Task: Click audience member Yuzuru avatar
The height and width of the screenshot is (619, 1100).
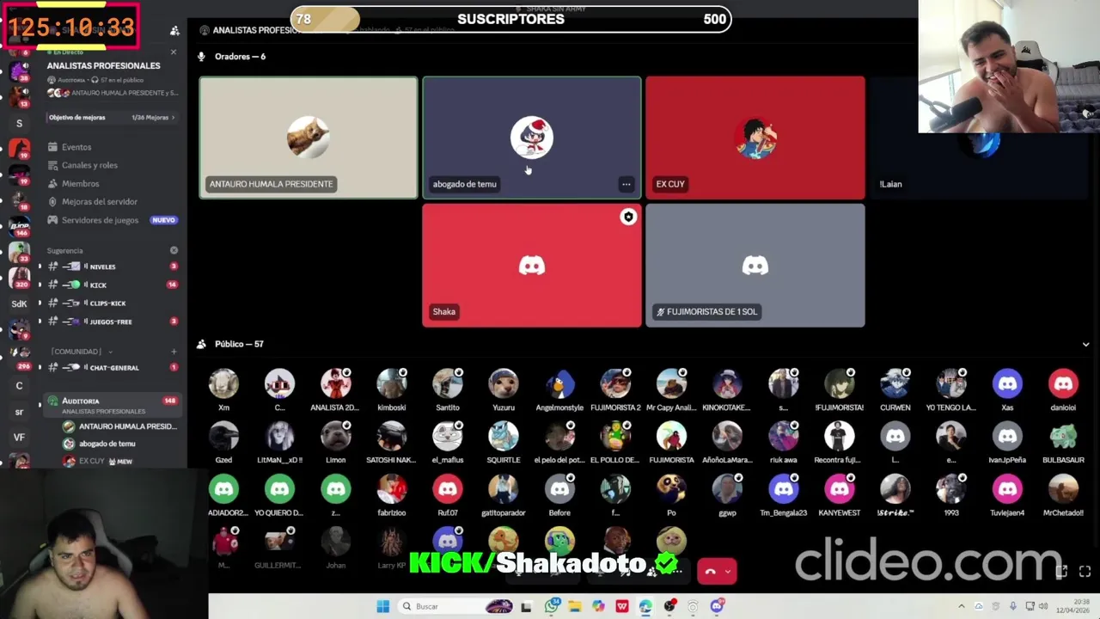Action: [x=504, y=383]
